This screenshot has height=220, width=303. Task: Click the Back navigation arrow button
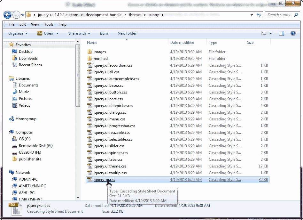pos(7,15)
